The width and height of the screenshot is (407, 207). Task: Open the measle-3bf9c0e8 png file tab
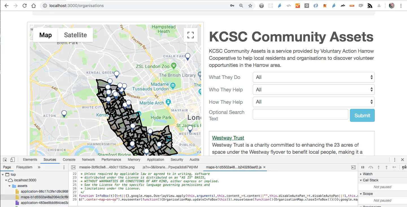pos(107,167)
